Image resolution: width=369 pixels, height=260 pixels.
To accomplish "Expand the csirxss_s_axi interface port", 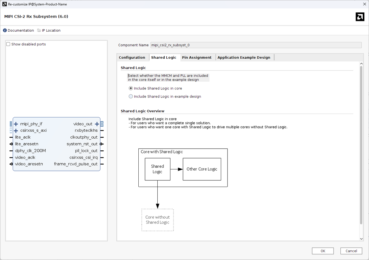I will coord(16,131).
